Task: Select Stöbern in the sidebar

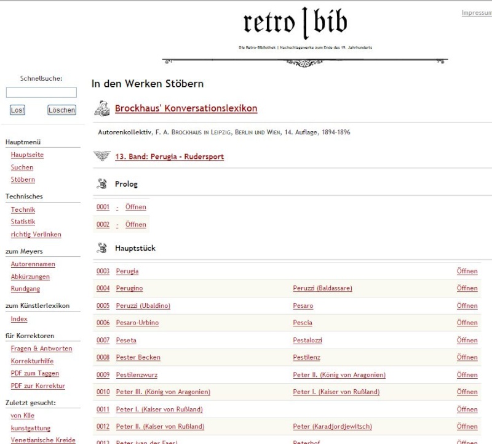Action: click(x=23, y=179)
